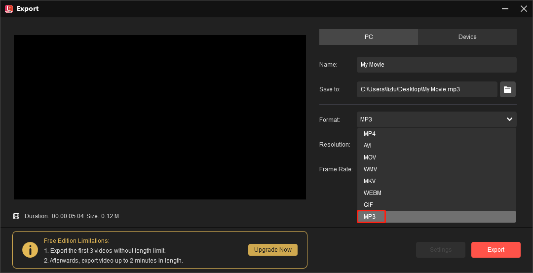
Task: Click 'export video up to 2 minutes' line
Action: pyautogui.click(x=114, y=261)
